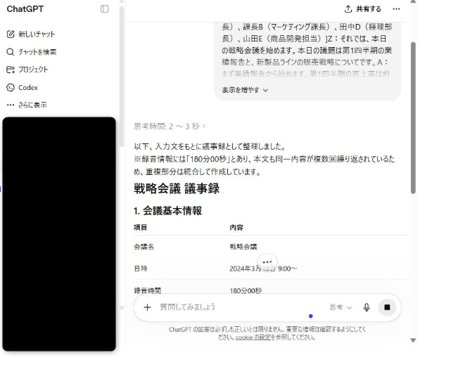The image size is (451, 374).
Task: Click the 日時 table cell
Action: pyautogui.click(x=141, y=269)
